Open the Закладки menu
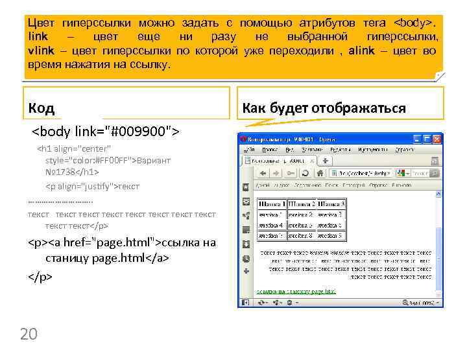This screenshot has height=350, width=467. (312, 150)
